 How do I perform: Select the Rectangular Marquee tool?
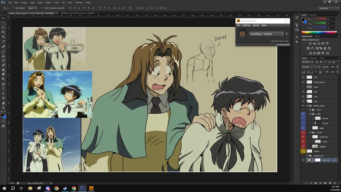coord(3,23)
